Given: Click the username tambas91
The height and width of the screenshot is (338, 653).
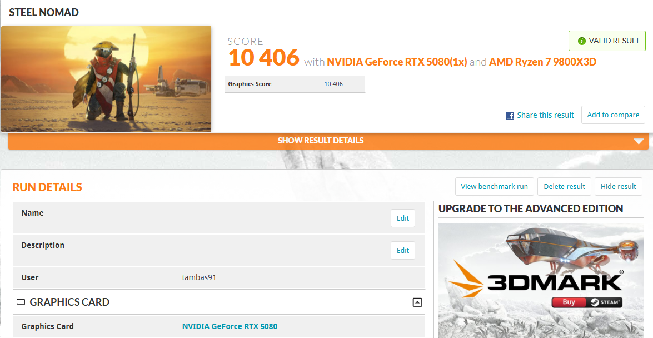Looking at the screenshot, I should [199, 277].
